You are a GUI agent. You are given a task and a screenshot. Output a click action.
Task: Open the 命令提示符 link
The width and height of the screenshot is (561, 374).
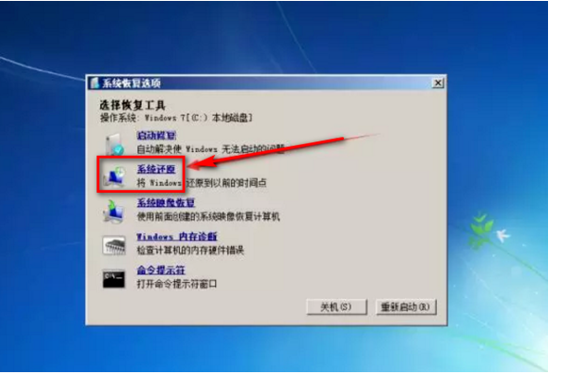[161, 270]
